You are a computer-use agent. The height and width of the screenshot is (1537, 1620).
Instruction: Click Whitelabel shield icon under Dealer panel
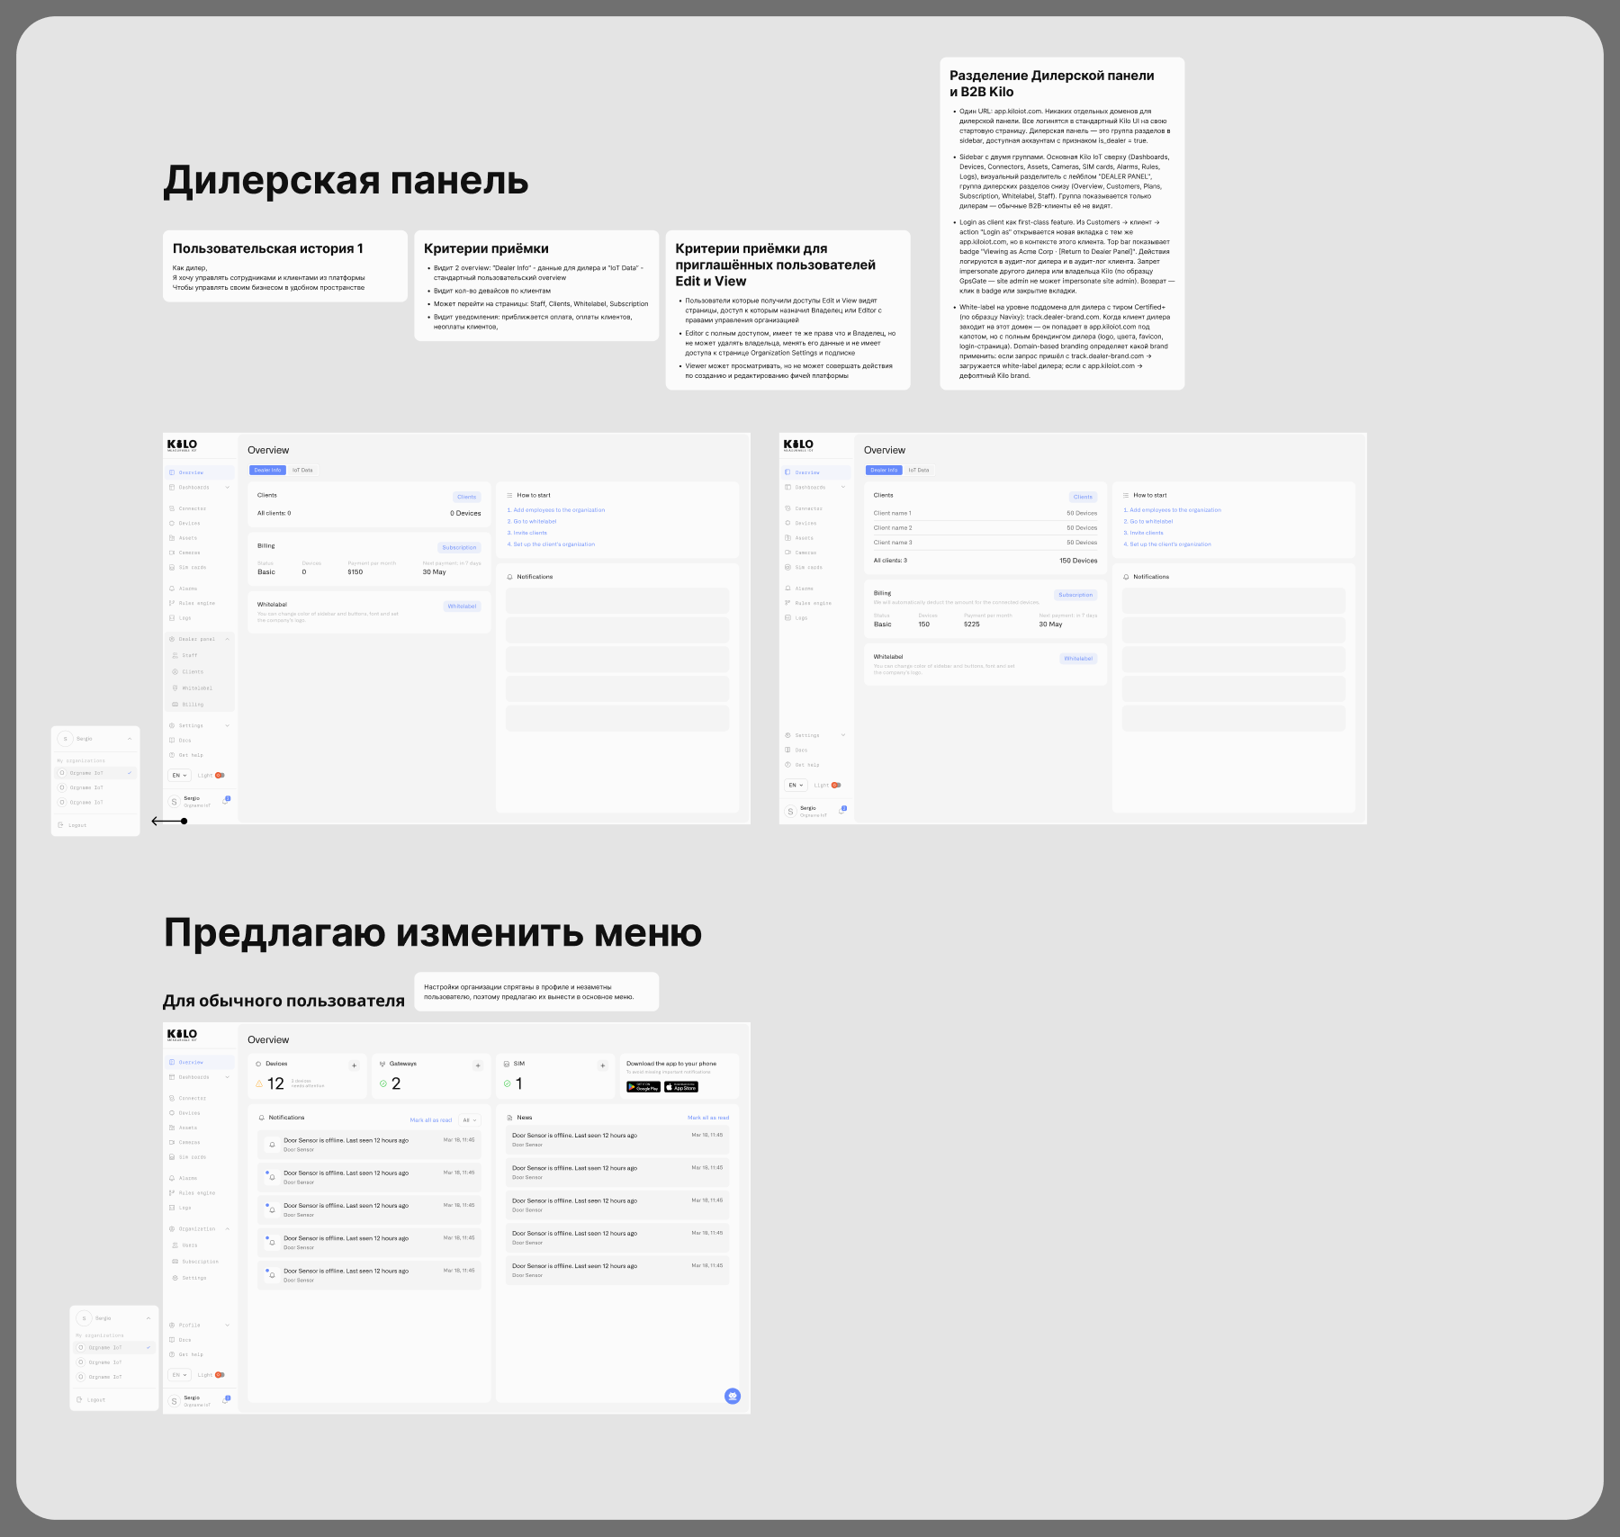[x=175, y=688]
